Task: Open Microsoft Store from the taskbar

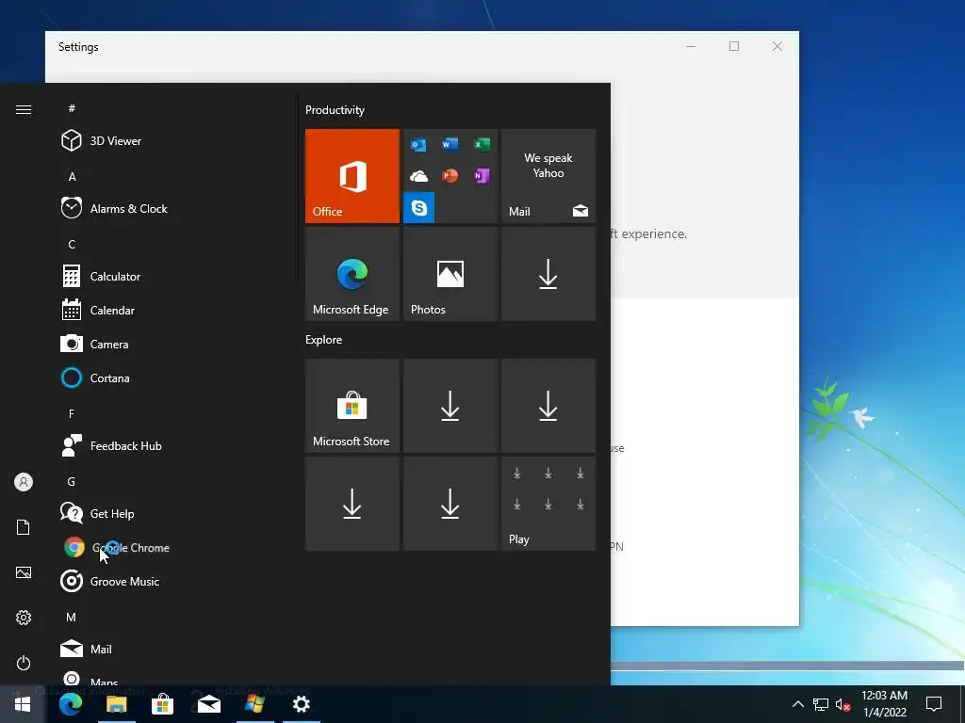Action: [162, 704]
